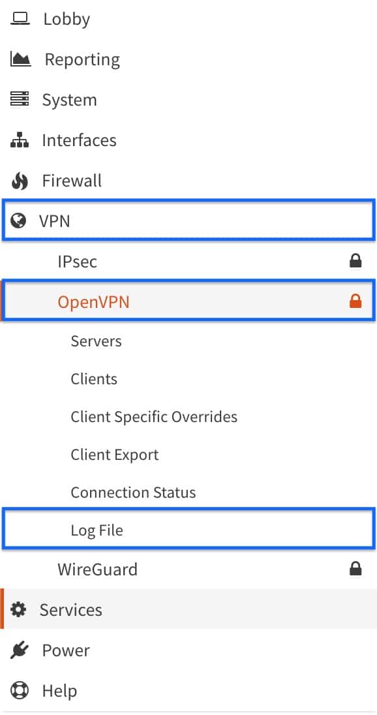Click the System server icon
This screenshot has height=715, width=377.
click(19, 99)
